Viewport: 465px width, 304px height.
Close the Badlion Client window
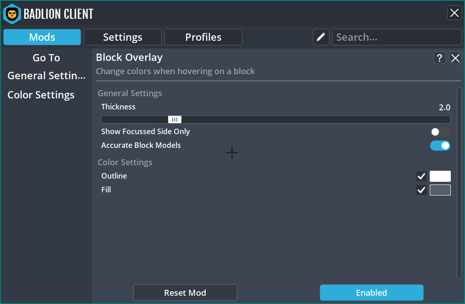[454, 13]
